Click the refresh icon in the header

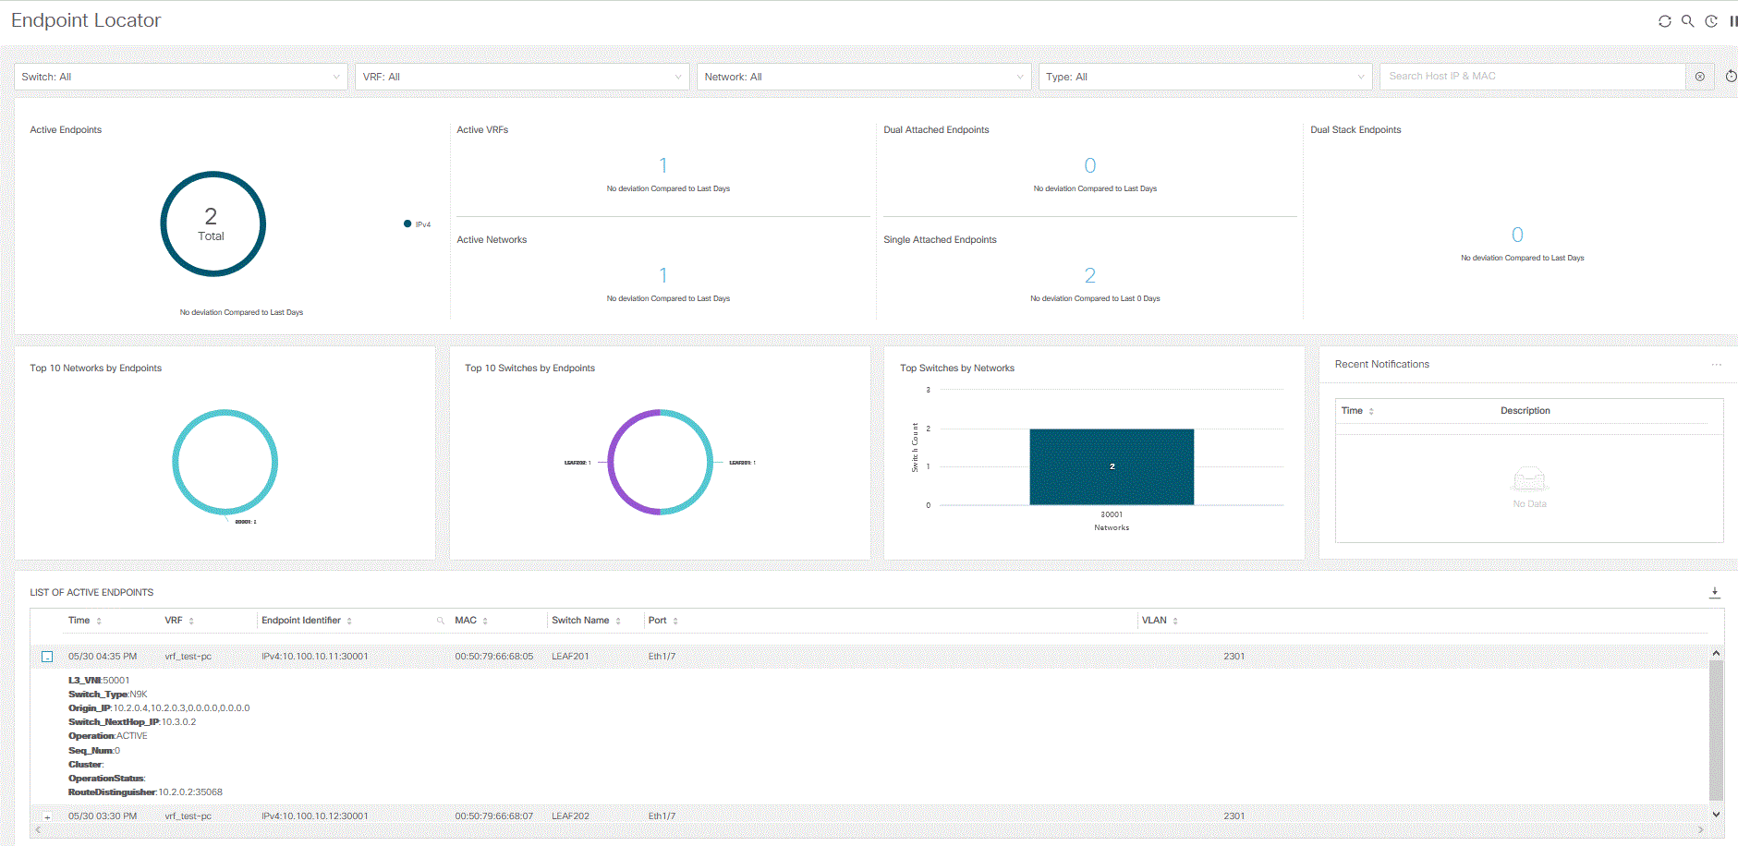(x=1664, y=21)
